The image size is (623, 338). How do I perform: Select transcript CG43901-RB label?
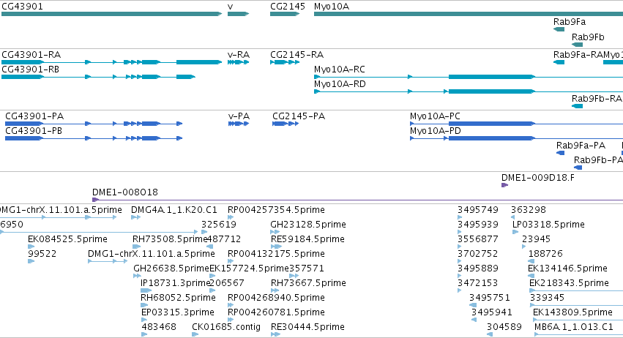click(30, 70)
